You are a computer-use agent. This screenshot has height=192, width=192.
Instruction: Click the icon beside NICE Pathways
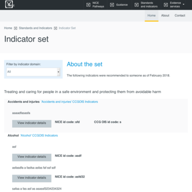[x=88, y=5]
